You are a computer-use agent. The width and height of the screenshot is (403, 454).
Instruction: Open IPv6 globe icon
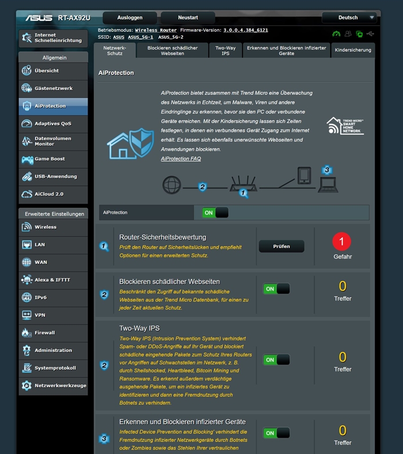(26, 297)
